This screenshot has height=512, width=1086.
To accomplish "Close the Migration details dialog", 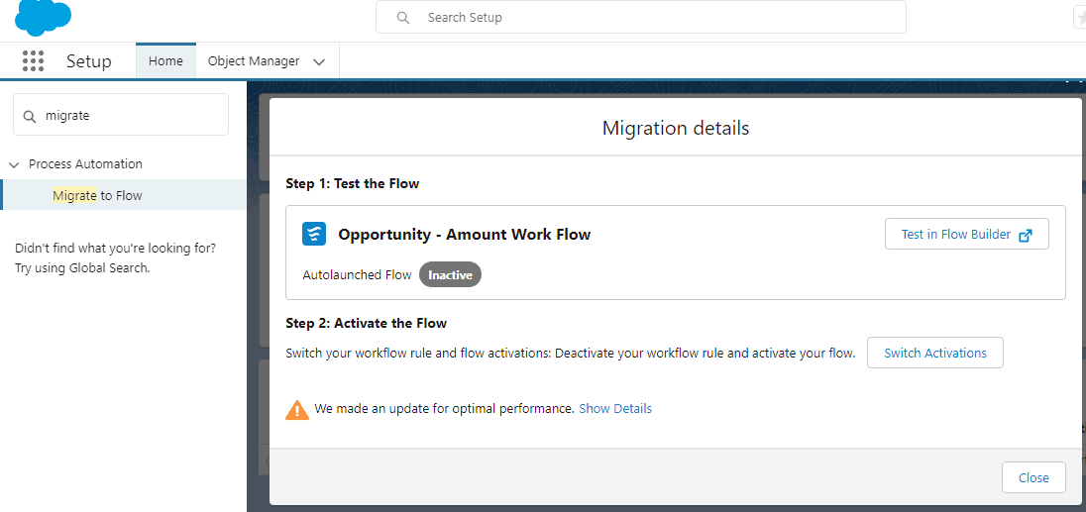I will pos(1032,477).
